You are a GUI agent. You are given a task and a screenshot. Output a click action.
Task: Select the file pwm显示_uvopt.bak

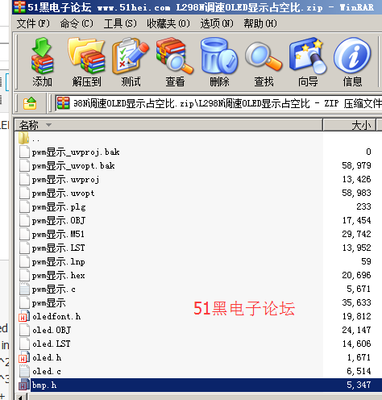[x=73, y=165]
